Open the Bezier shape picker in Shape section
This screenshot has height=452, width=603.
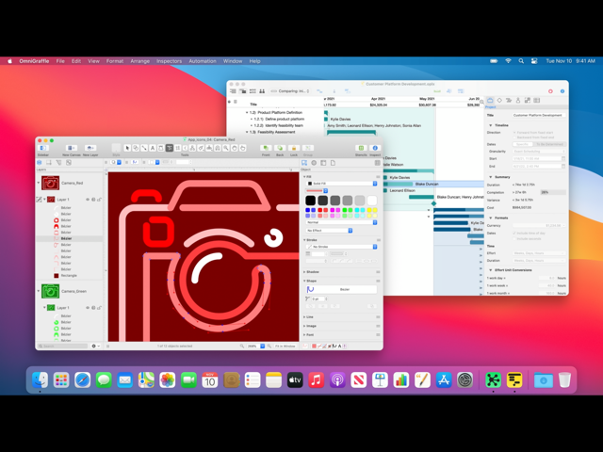(x=341, y=289)
